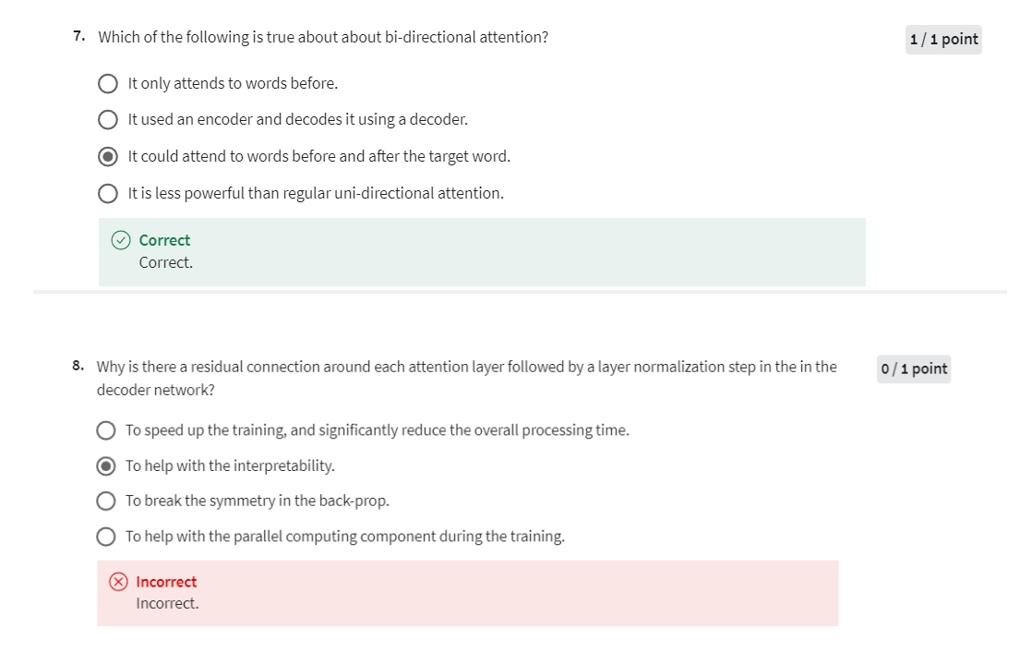Select 'It only attends to words before' option

click(x=108, y=84)
